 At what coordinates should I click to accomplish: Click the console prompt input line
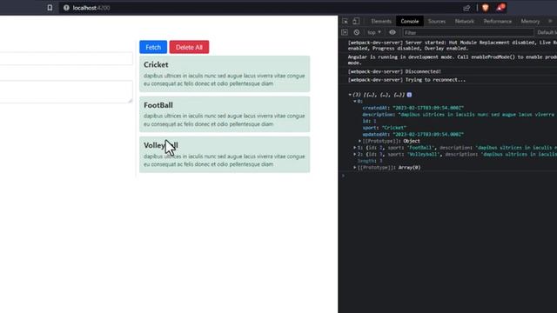[x=449, y=176]
